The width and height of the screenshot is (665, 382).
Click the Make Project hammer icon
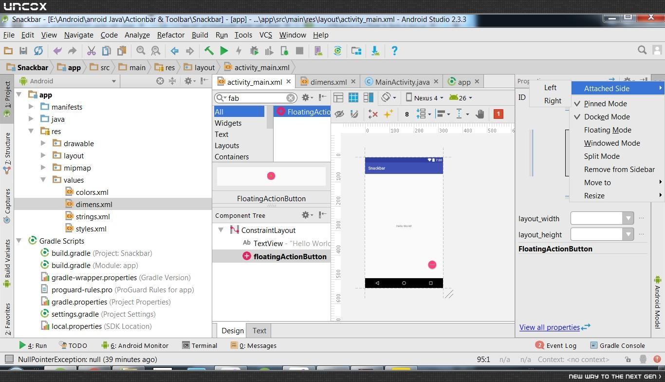[x=209, y=51]
